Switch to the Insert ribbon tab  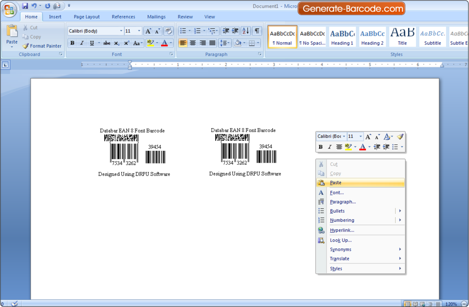(x=55, y=16)
